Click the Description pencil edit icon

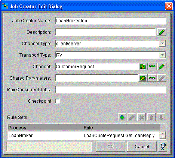(162, 32)
